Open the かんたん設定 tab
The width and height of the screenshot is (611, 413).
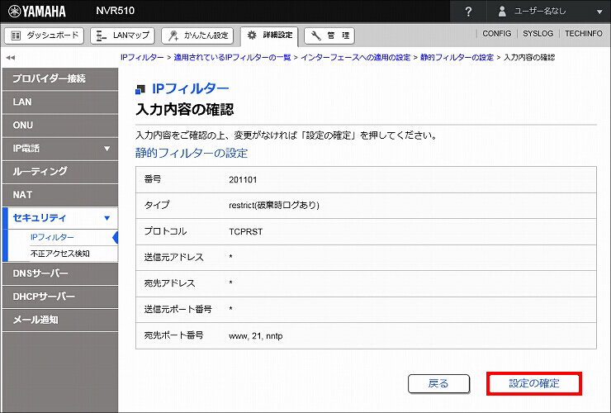tap(197, 36)
